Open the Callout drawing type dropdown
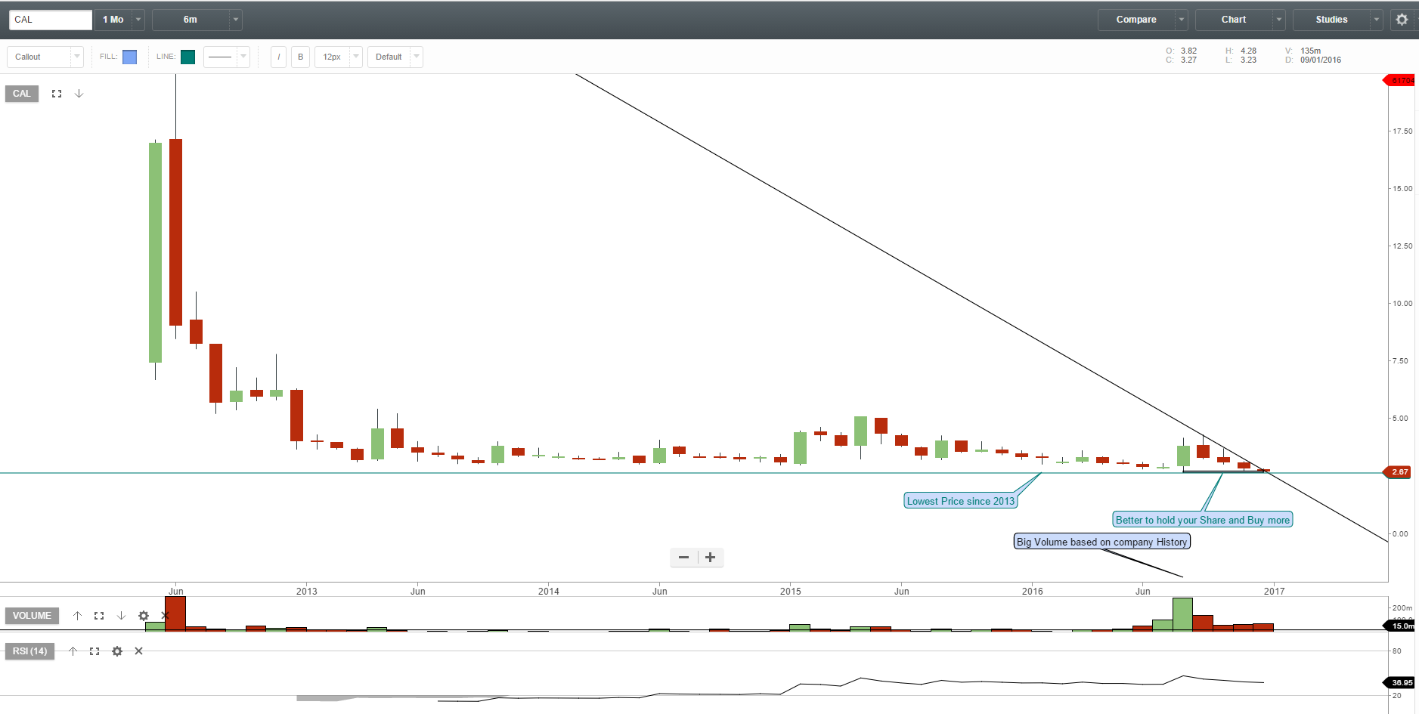The width and height of the screenshot is (1419, 714). point(76,57)
